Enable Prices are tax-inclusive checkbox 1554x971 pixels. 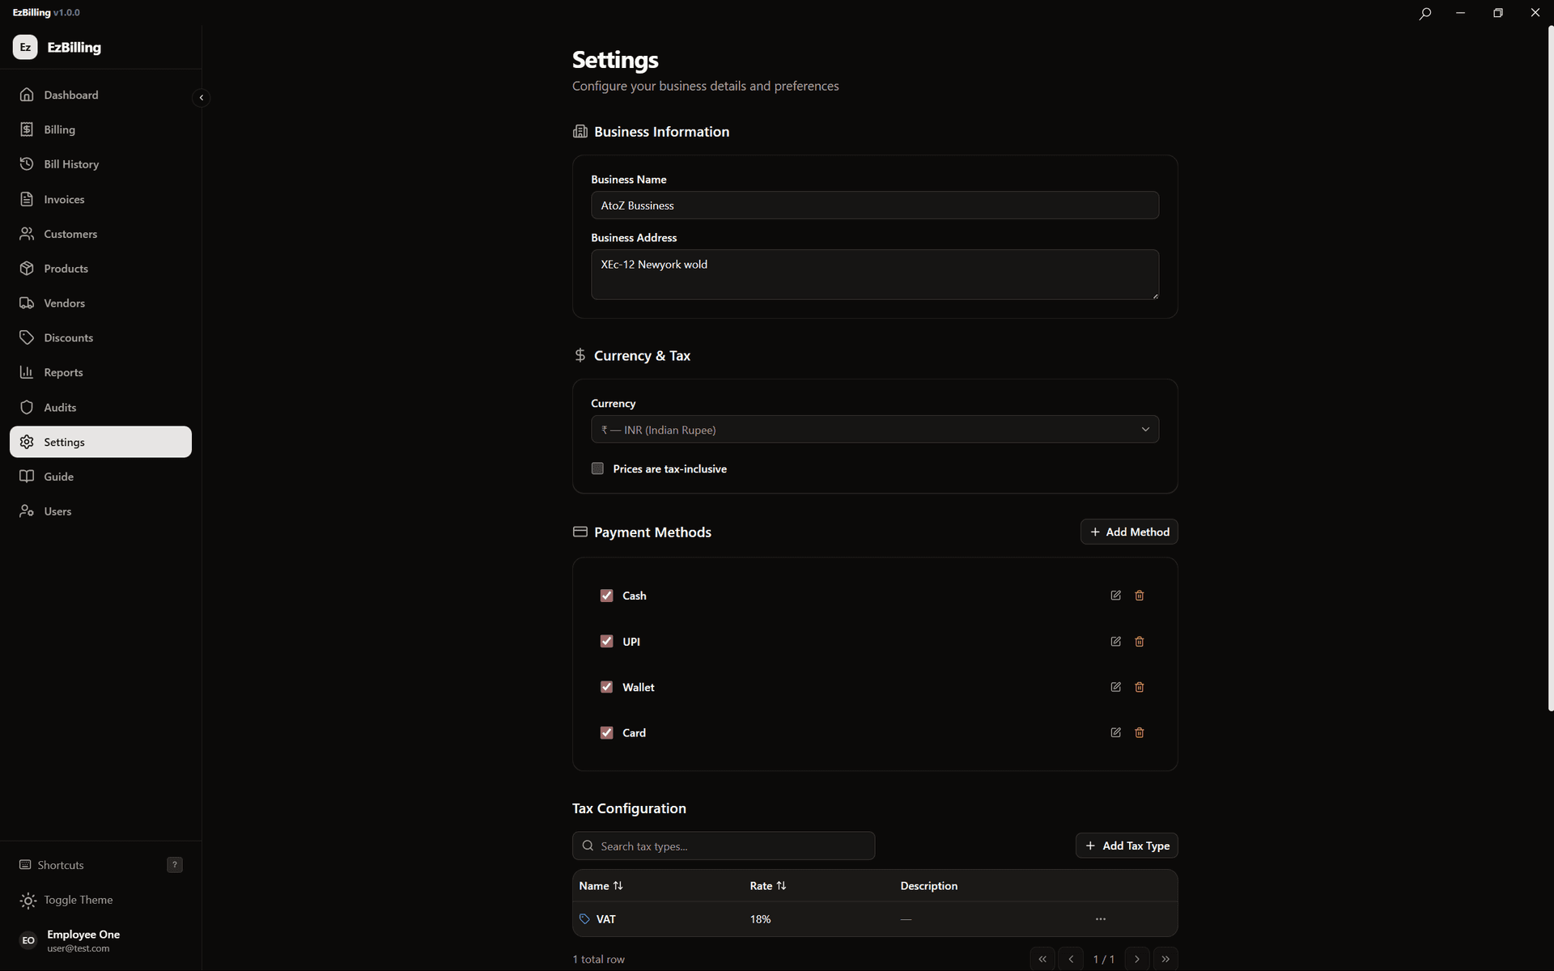tap(597, 469)
